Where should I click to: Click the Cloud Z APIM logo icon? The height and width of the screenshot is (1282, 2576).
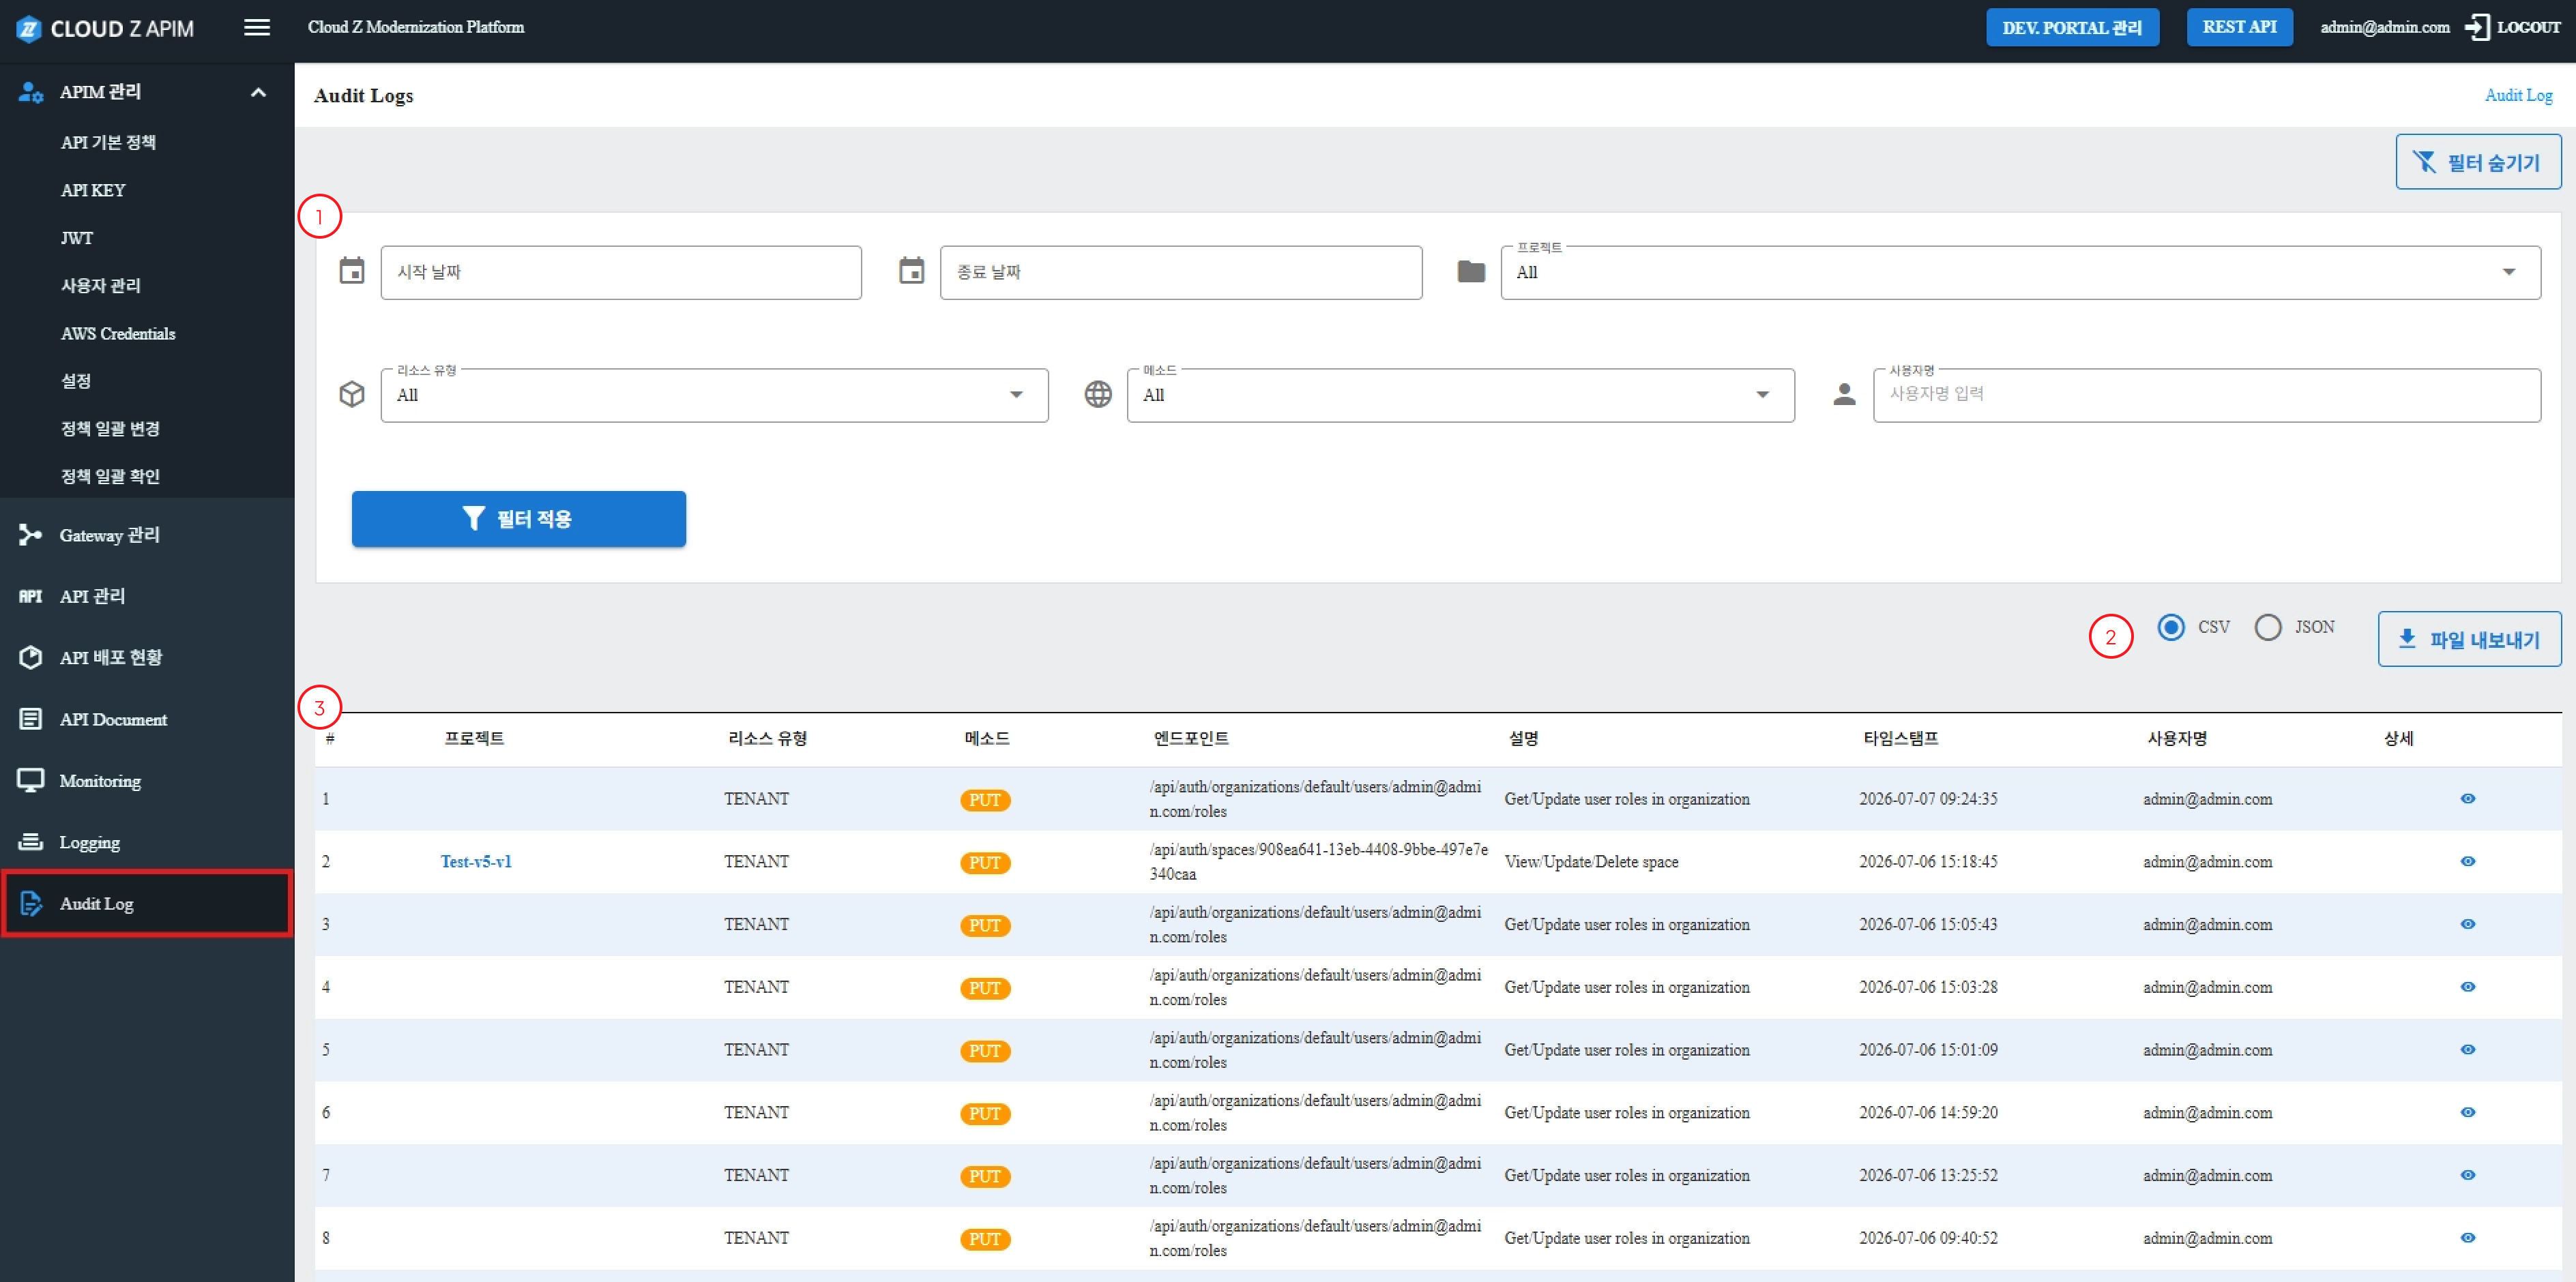(28, 29)
